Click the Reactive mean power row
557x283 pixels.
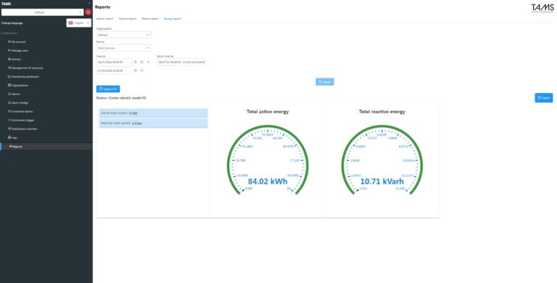[x=153, y=123]
